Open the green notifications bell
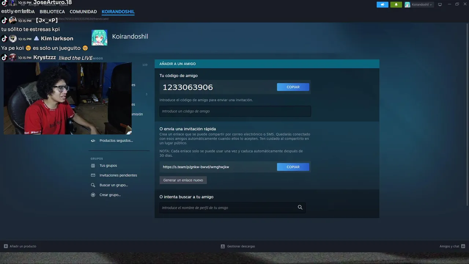 coord(396,5)
